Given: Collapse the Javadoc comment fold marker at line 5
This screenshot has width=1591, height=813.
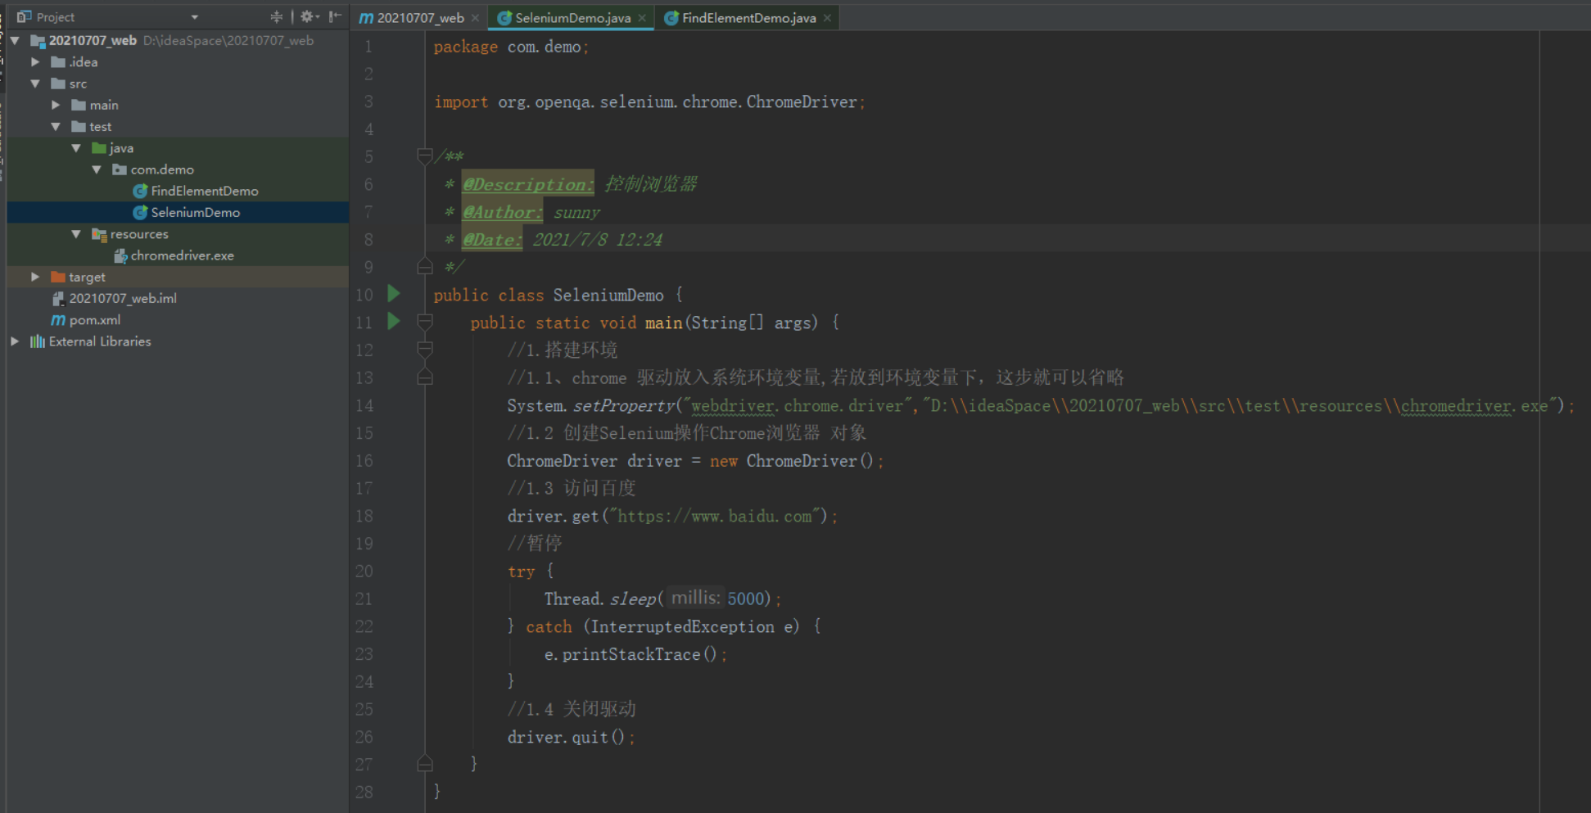Looking at the screenshot, I should pyautogui.click(x=424, y=156).
